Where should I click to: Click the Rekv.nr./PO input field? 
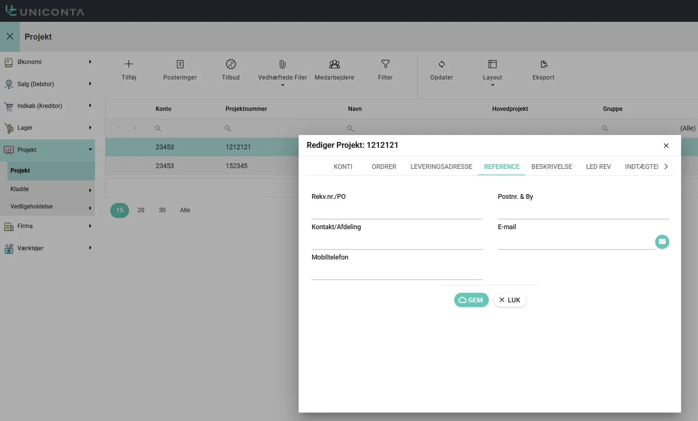(397, 212)
